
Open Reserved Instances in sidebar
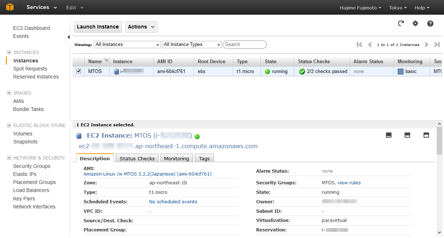(36, 77)
